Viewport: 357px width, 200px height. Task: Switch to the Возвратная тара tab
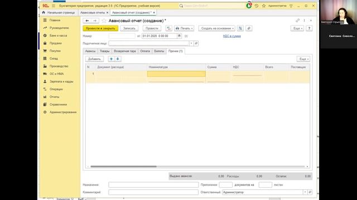click(125, 51)
